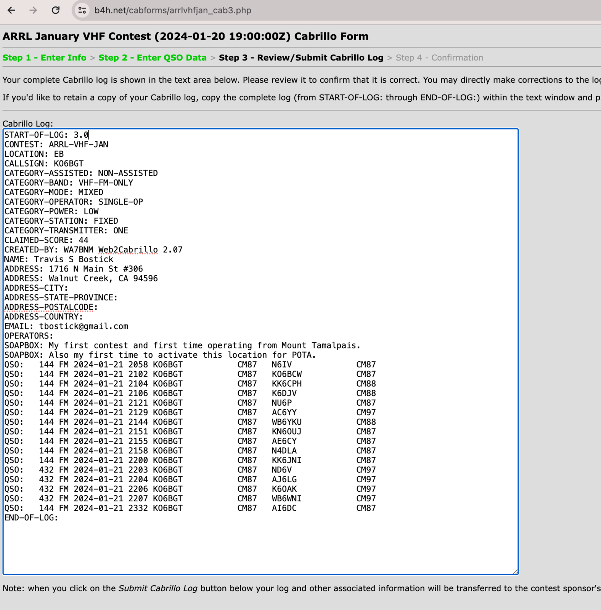Click the ADDRESS: Walnut Creek, CA 94596 line

81,278
